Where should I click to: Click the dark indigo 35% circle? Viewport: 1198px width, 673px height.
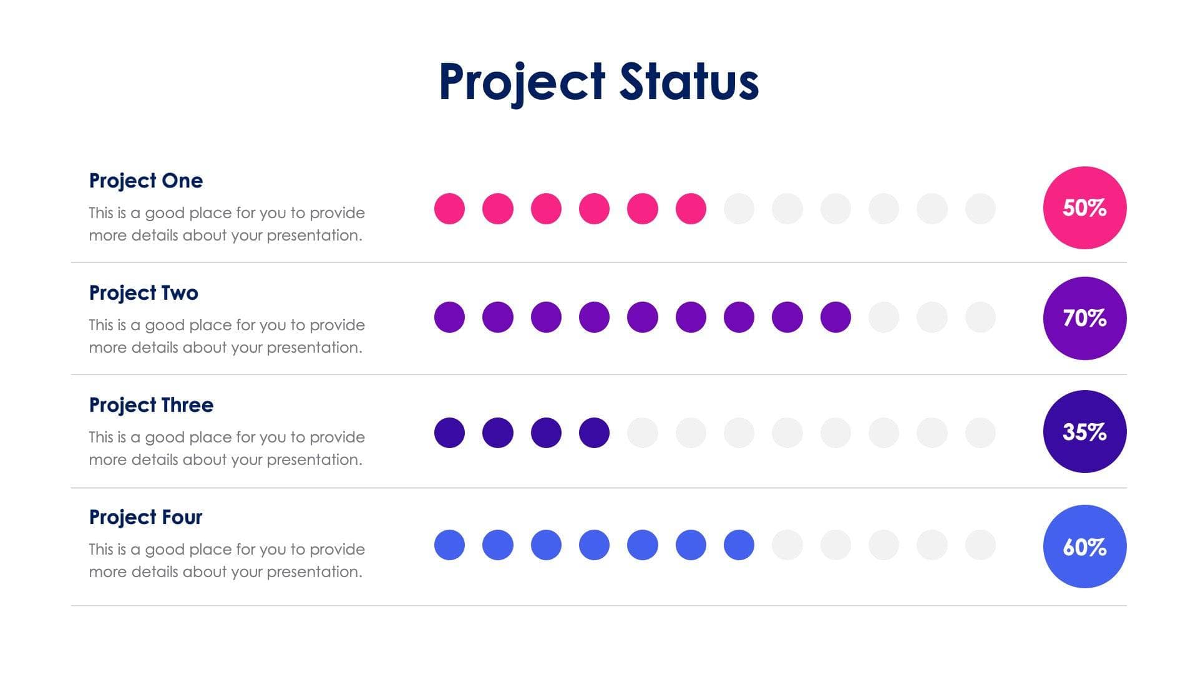pyautogui.click(x=1084, y=431)
